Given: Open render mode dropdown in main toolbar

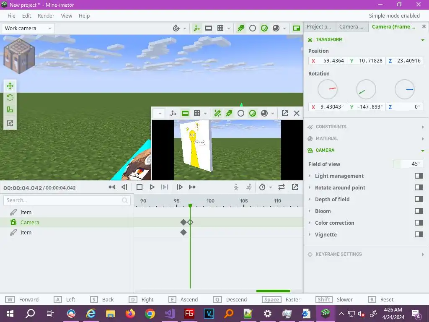Looking at the screenshot, I should (x=284, y=28).
